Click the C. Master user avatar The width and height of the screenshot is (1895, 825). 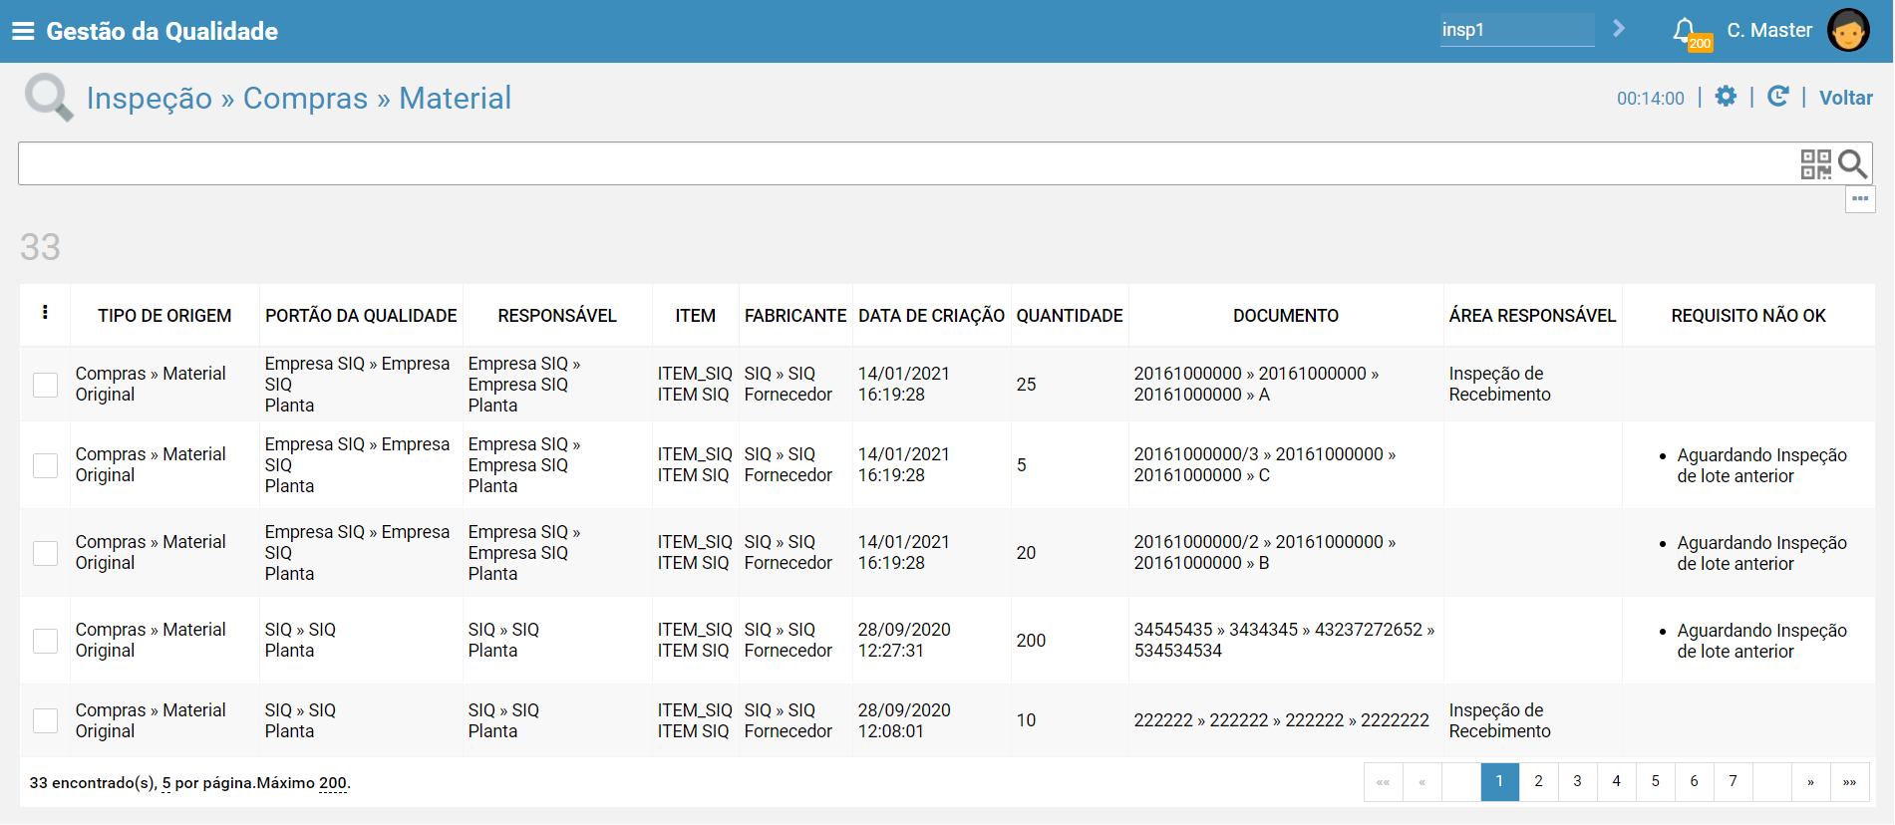pyautogui.click(x=1848, y=30)
